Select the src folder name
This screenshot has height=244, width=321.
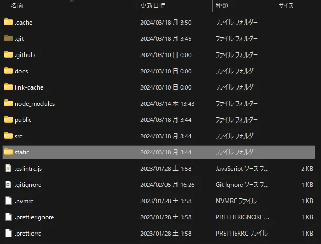pyautogui.click(x=18, y=136)
